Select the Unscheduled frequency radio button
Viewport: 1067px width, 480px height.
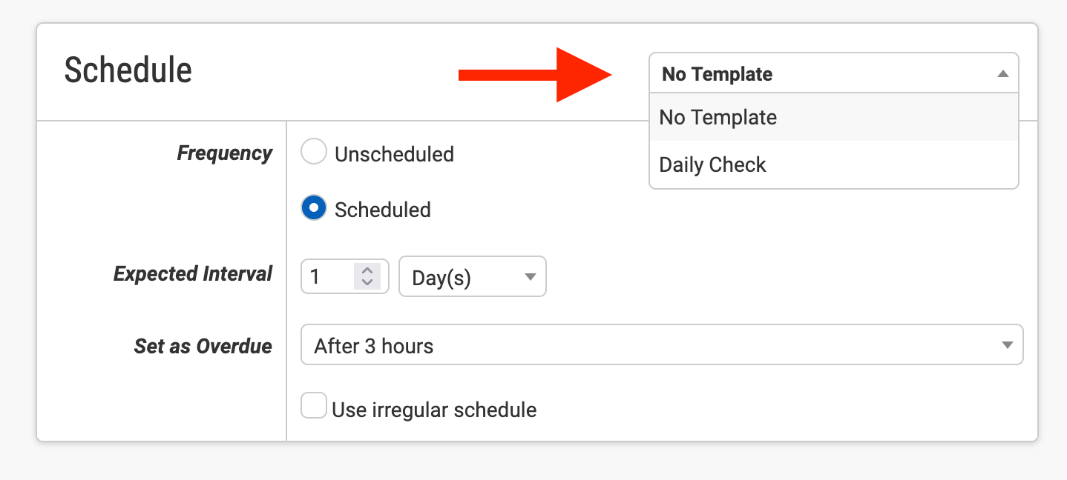pos(314,153)
